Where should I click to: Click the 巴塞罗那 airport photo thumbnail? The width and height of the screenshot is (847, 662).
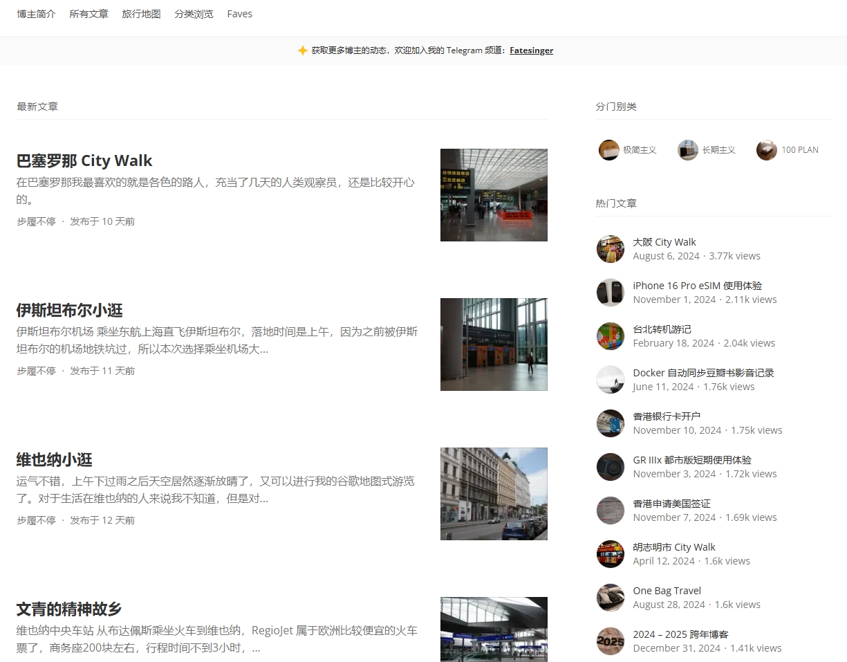coord(494,195)
